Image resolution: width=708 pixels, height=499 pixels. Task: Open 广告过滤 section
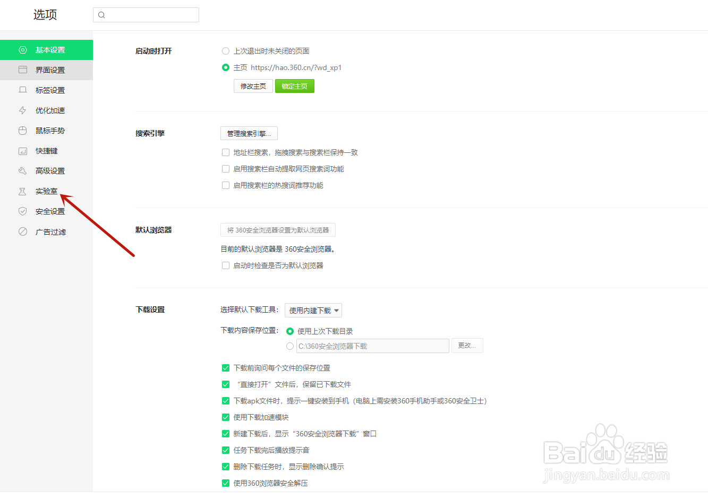(x=46, y=231)
